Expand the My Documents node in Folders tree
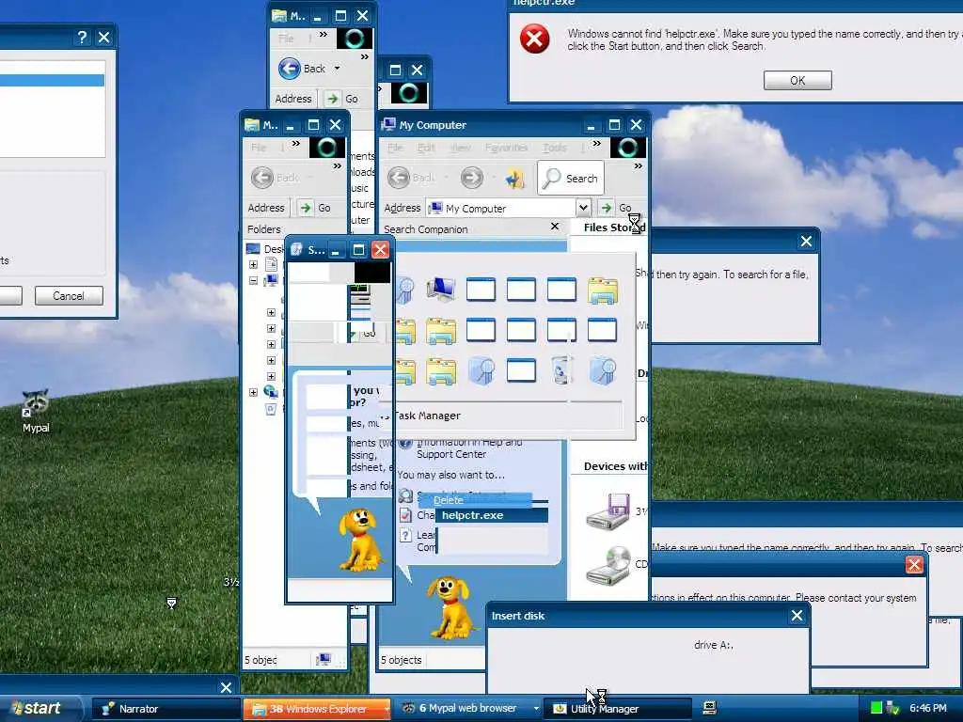This screenshot has height=722, width=963. pyautogui.click(x=253, y=264)
